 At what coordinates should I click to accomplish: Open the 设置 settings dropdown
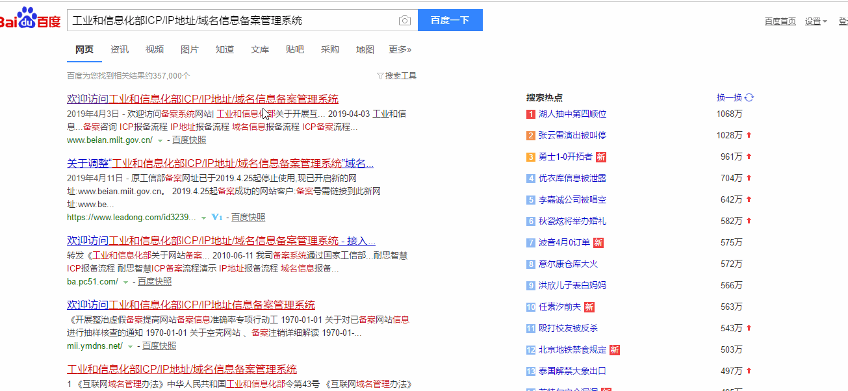click(x=816, y=21)
